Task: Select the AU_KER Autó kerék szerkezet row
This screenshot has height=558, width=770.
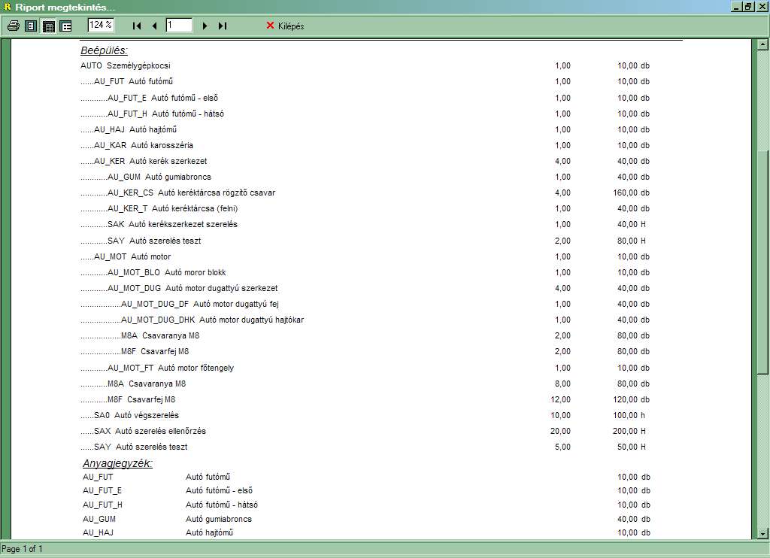Action: point(365,161)
